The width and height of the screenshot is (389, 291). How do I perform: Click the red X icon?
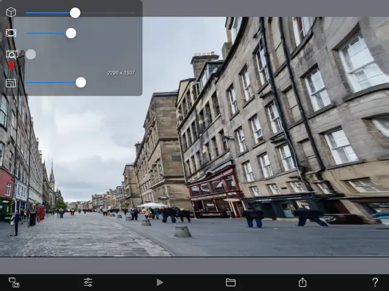click(11, 65)
